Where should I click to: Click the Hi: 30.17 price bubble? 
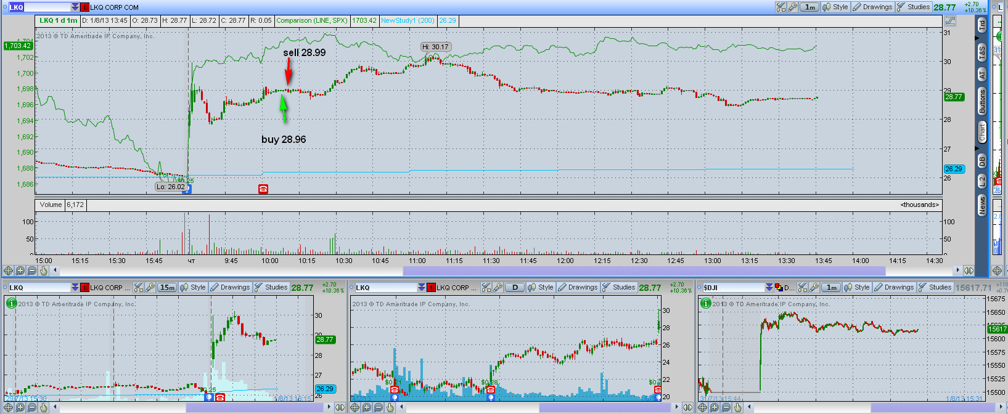[x=436, y=47]
